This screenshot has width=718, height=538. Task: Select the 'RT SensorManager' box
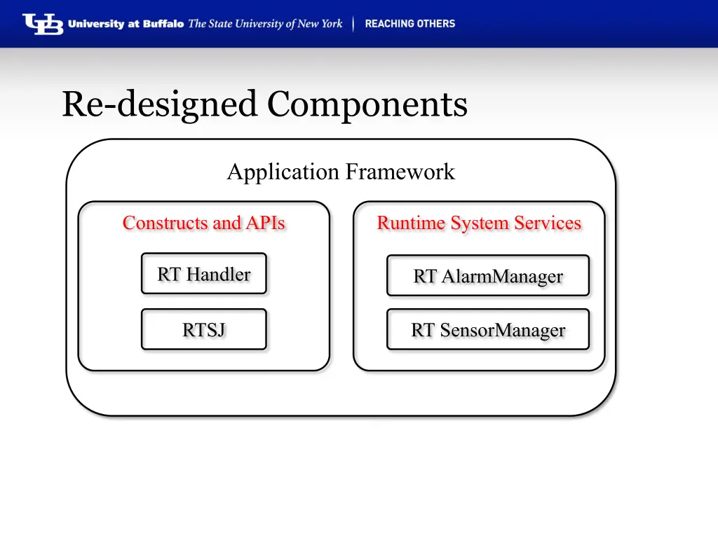488,329
